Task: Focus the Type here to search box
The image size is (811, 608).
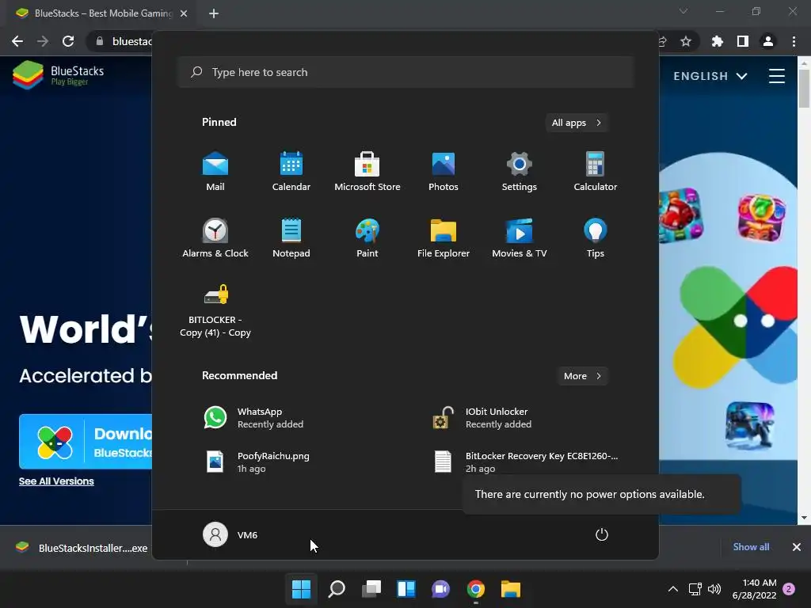Action: (x=405, y=72)
